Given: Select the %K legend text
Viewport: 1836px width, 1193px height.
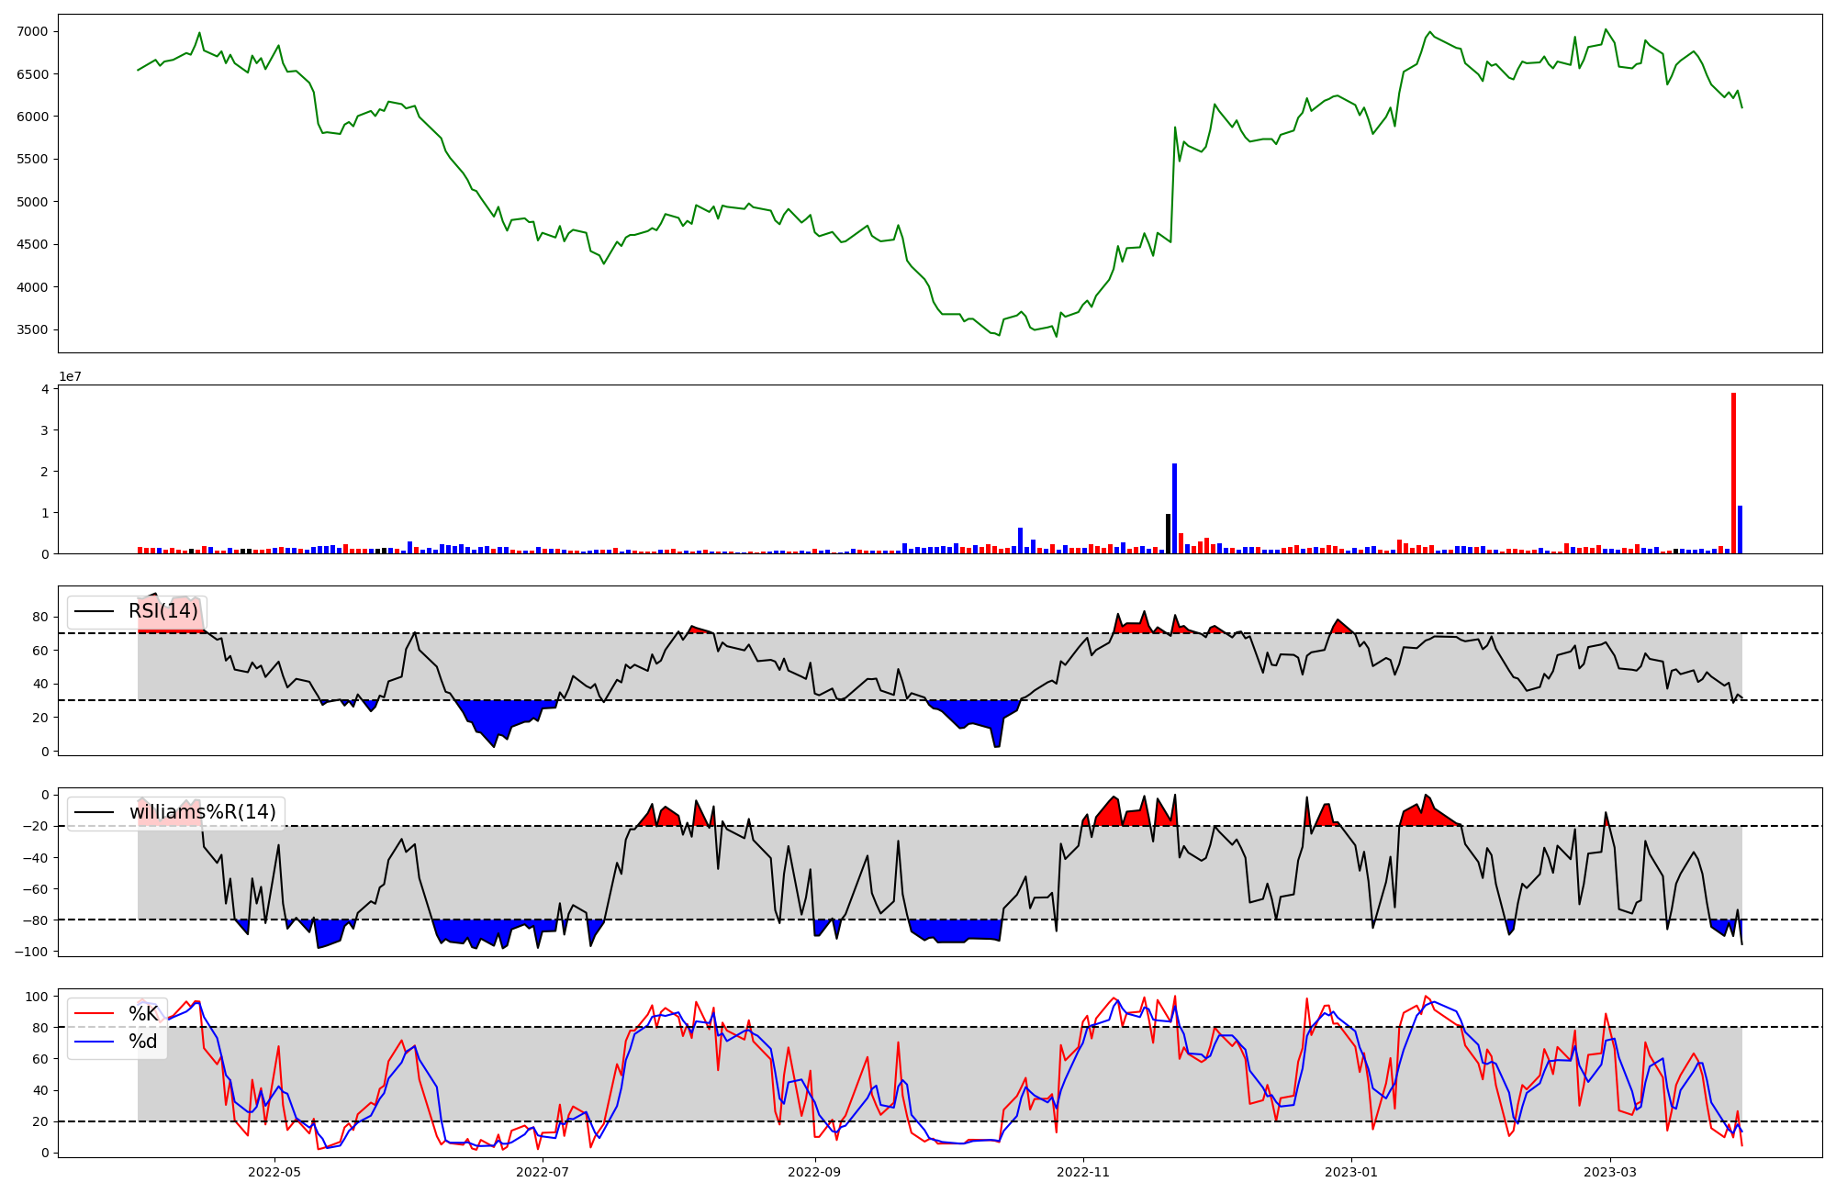Looking at the screenshot, I should 143,1014.
